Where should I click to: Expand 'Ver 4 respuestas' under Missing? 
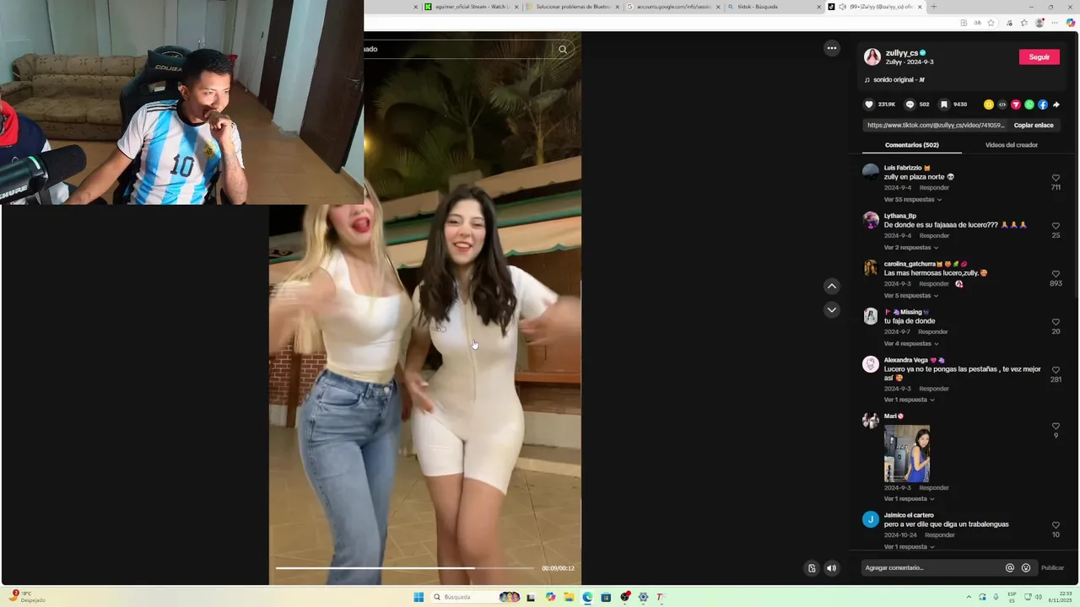click(911, 344)
